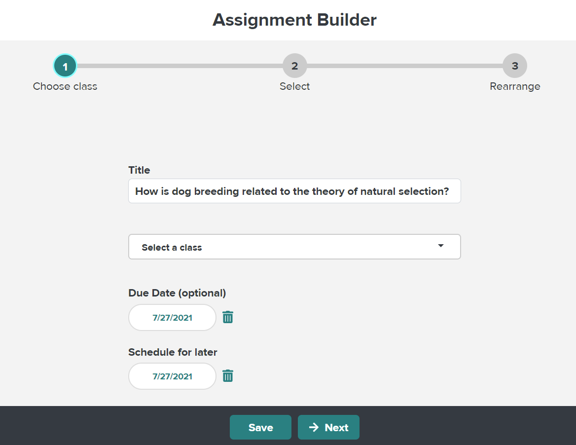
Task: Click the Title label
Action: 139,170
